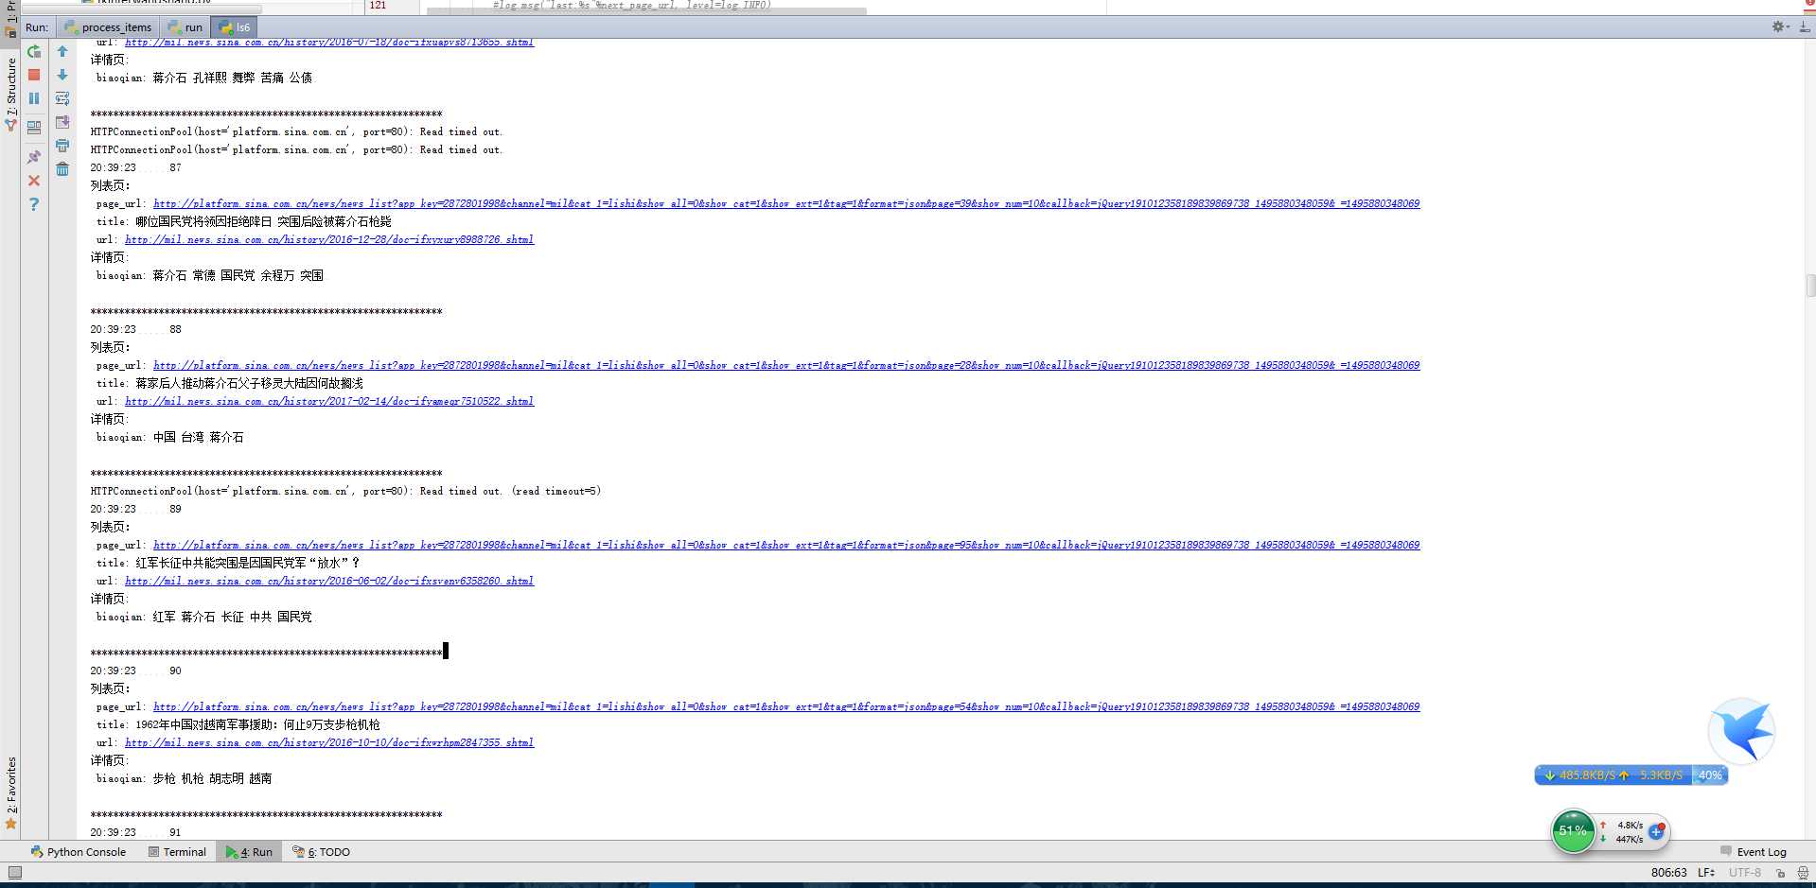The image size is (1816, 888).
Task: Click the title line starting with 哪位国民党将领
Action: pos(244,221)
